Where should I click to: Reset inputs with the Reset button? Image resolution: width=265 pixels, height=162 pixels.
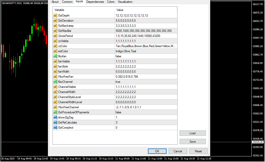[198, 151]
